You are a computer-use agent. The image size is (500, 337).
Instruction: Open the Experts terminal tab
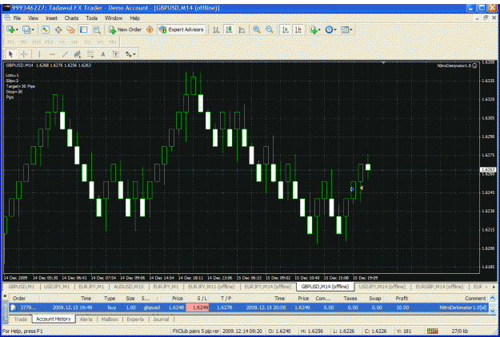[135, 319]
